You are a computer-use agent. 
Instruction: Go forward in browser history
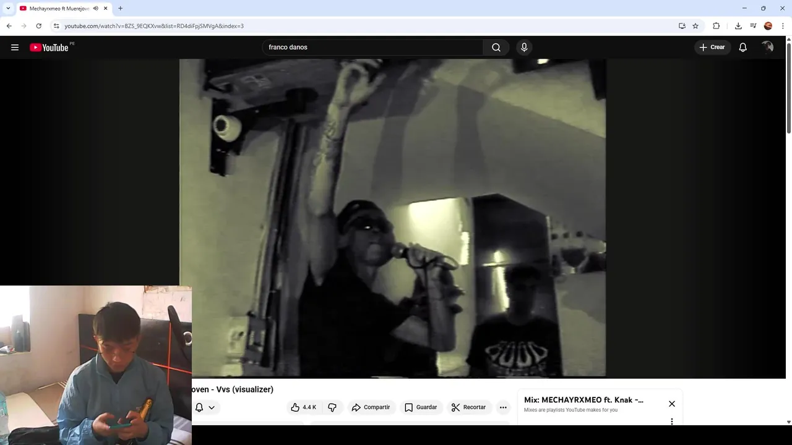[24, 26]
